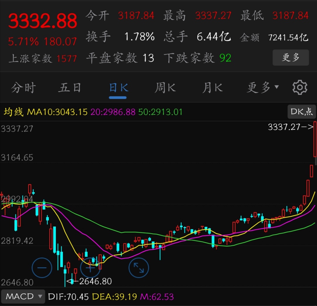Screen dimensions: 317x306
Task: Tap 平盘家数 count 13
Action: [149, 58]
